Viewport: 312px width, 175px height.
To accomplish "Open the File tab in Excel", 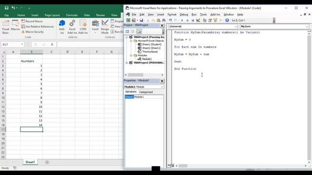I will (6, 15).
